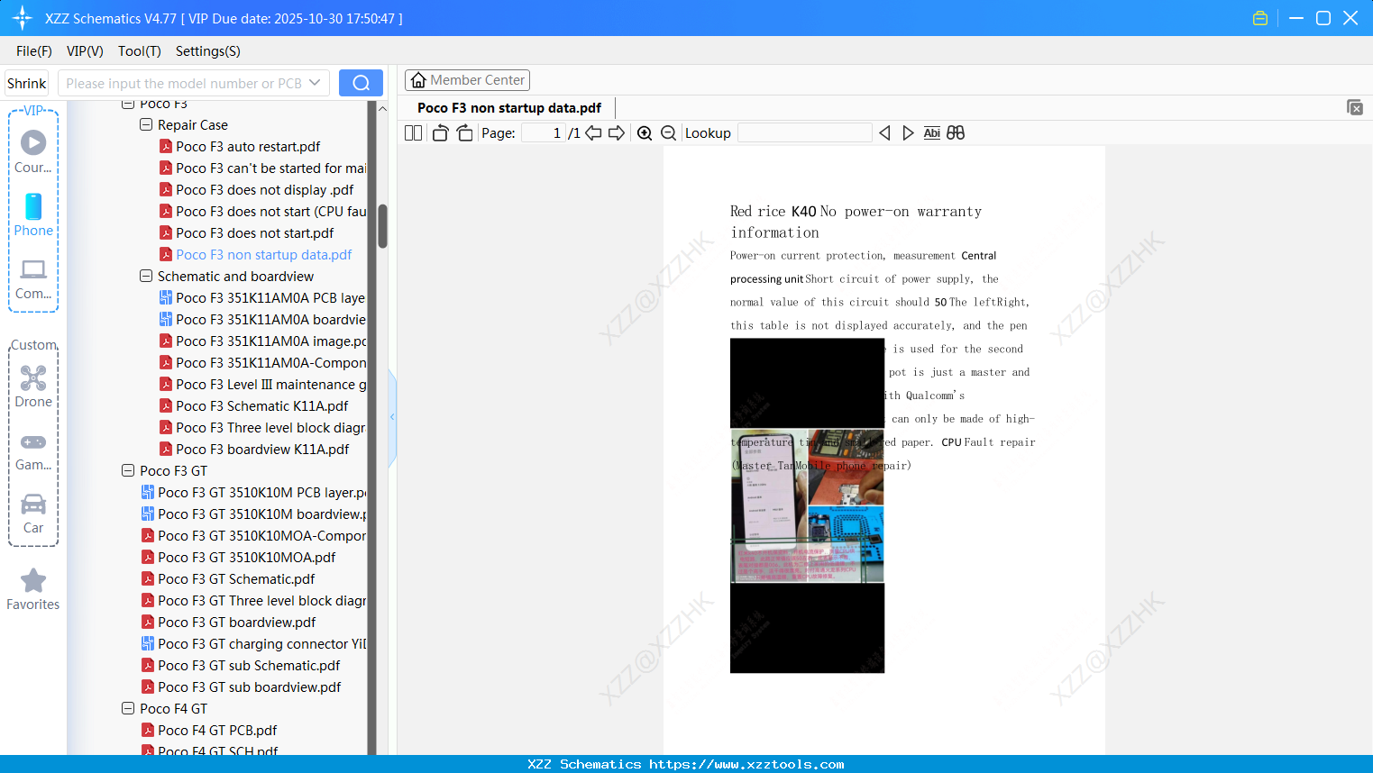
Task: Open the Computer category in sidebar
Action: 33,278
